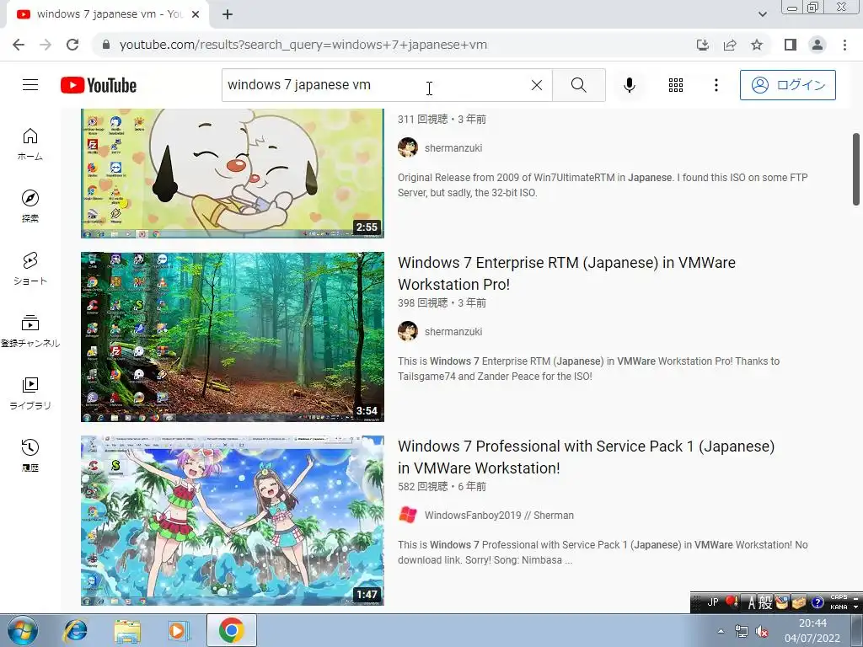
Task: Reload the page with the refresh icon
Action: [72, 45]
